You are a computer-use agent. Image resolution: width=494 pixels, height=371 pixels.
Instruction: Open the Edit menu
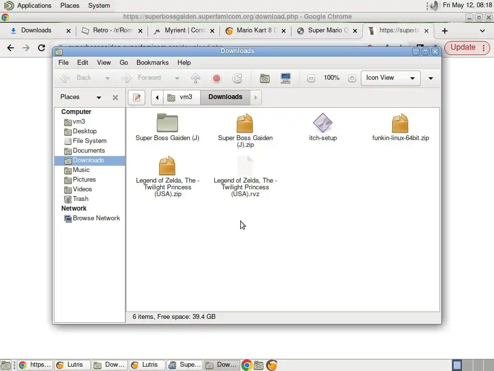(x=82, y=62)
